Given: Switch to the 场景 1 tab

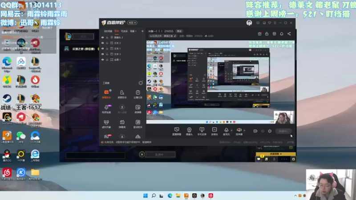Looking at the screenshot, I should pos(133,31).
